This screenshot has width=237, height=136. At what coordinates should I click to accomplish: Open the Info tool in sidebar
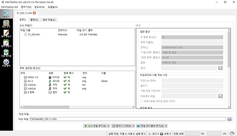coord(6,24)
